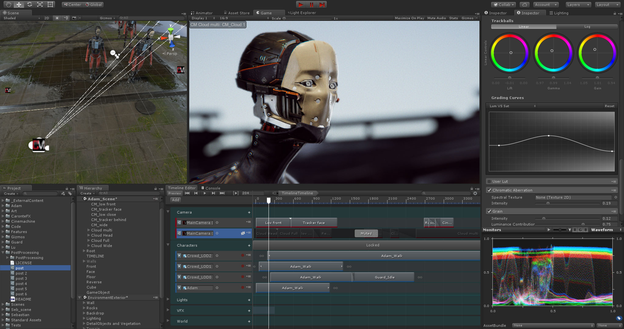Click the Add track button in Characters
The width and height of the screenshot is (624, 329).
coord(249,245)
